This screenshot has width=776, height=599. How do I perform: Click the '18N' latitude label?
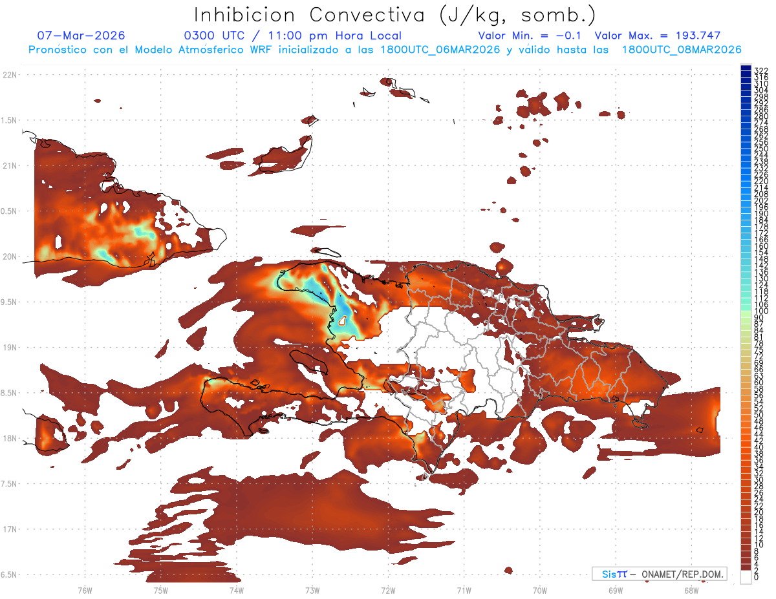(x=10, y=438)
